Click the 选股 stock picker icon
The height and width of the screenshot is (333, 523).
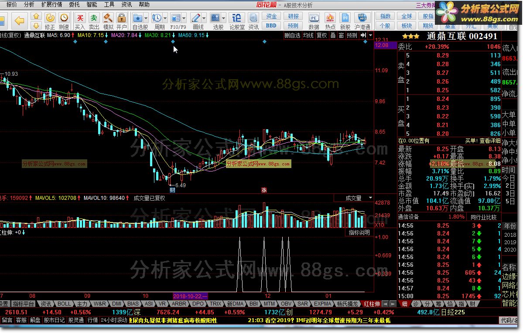pyautogui.click(x=216, y=18)
